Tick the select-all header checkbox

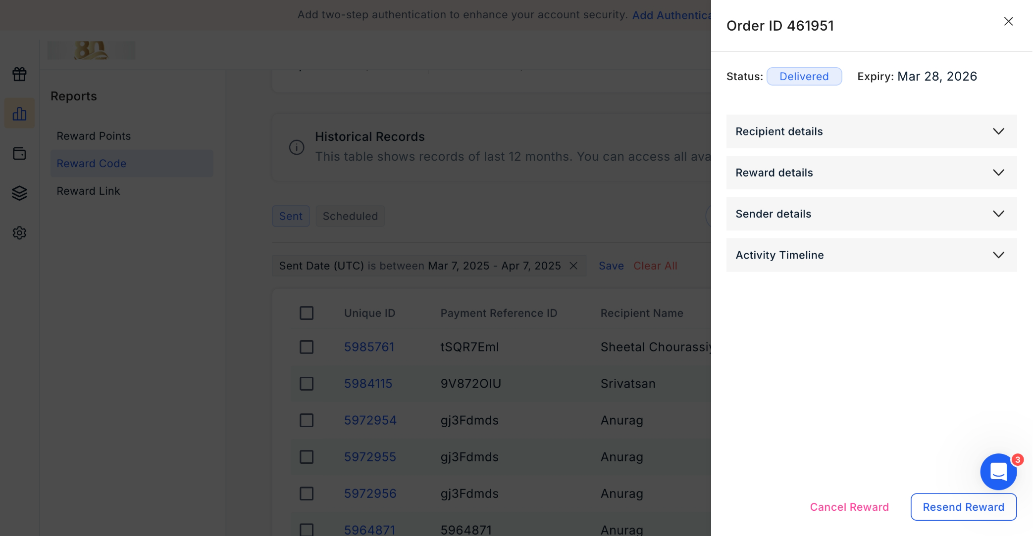click(307, 313)
